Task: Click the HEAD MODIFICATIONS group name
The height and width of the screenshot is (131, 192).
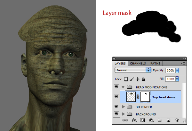Action: [x=152, y=87]
